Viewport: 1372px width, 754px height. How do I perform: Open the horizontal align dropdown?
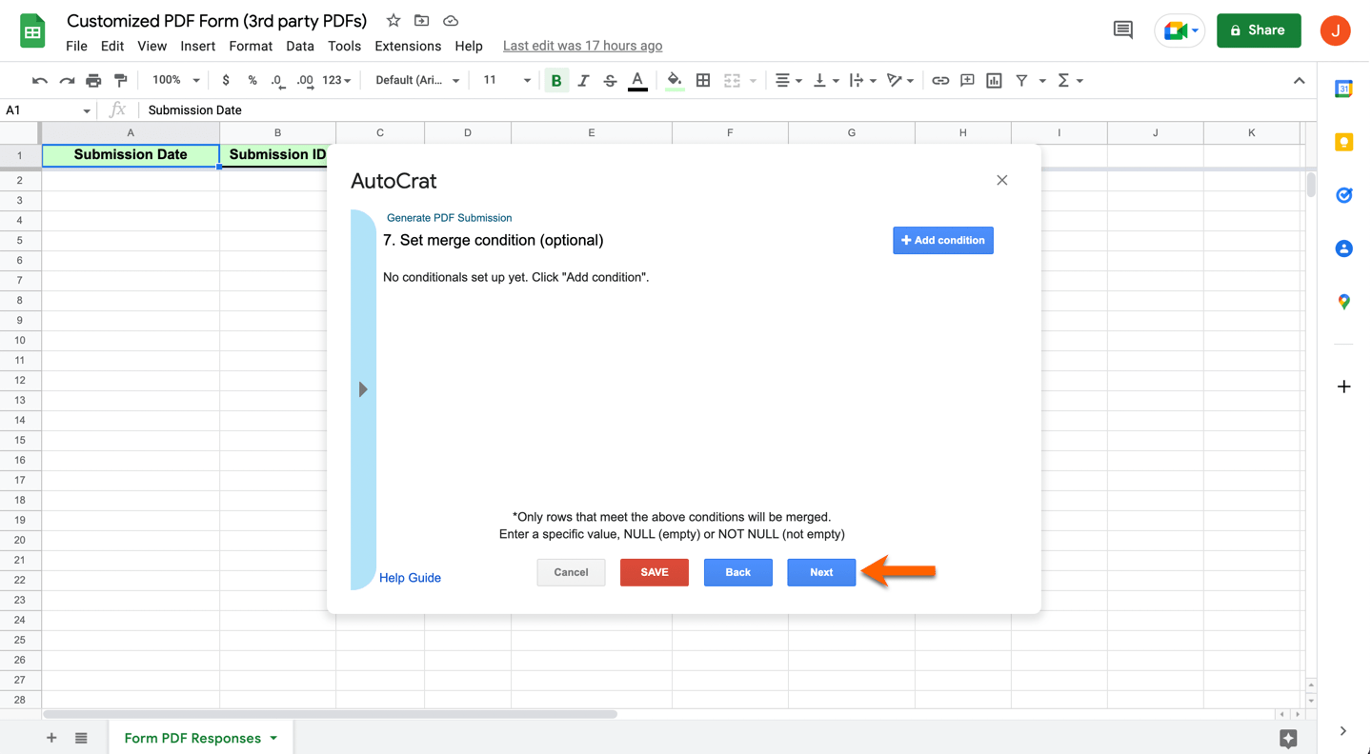click(x=788, y=81)
